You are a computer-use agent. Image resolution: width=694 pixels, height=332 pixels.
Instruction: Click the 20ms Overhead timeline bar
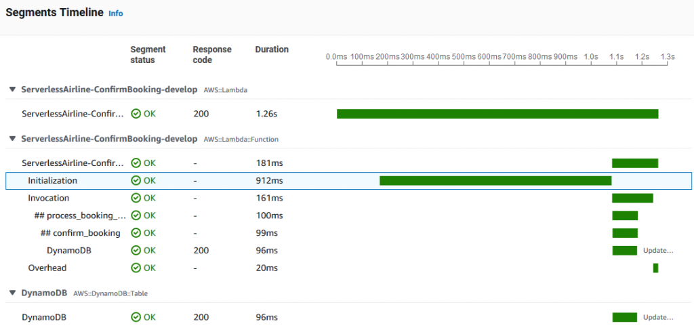click(655, 268)
